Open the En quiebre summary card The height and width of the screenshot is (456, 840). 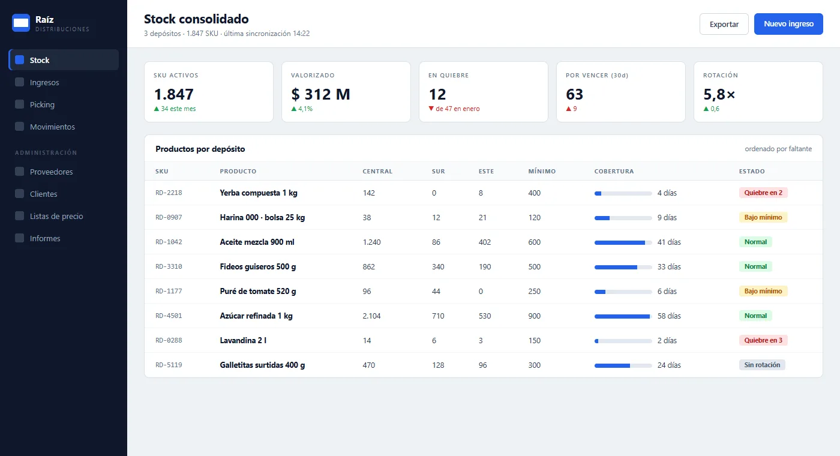pos(483,92)
